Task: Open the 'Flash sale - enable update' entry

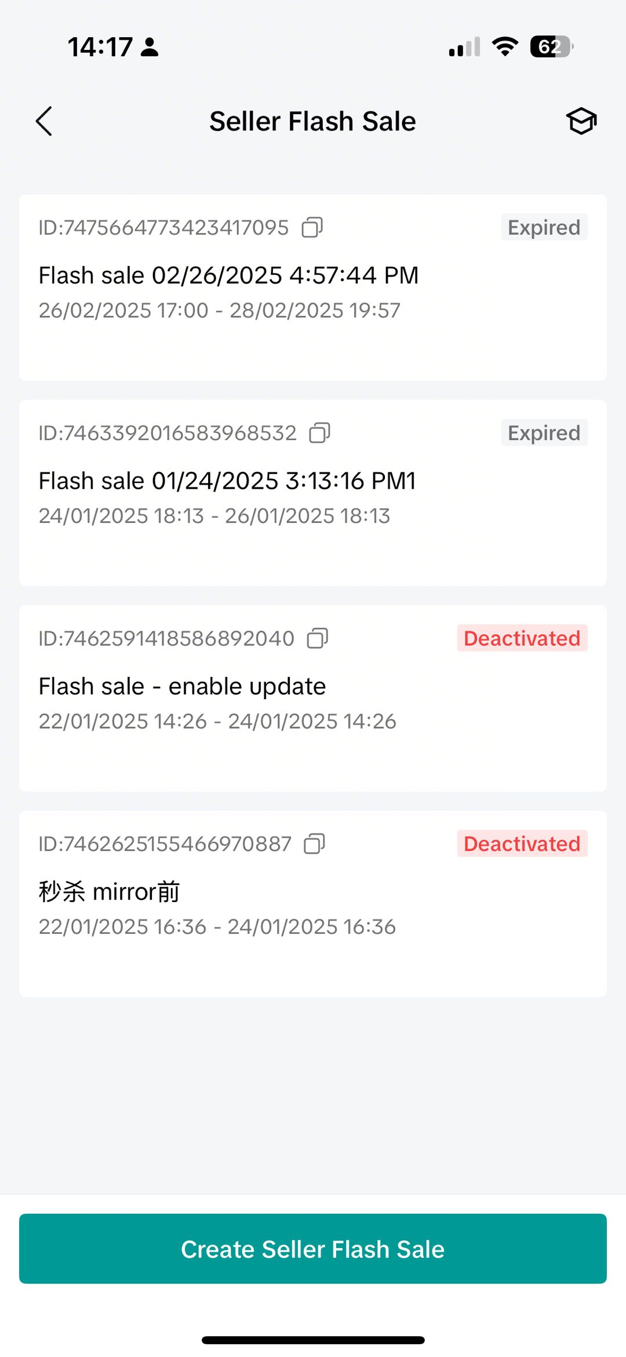Action: tap(182, 686)
